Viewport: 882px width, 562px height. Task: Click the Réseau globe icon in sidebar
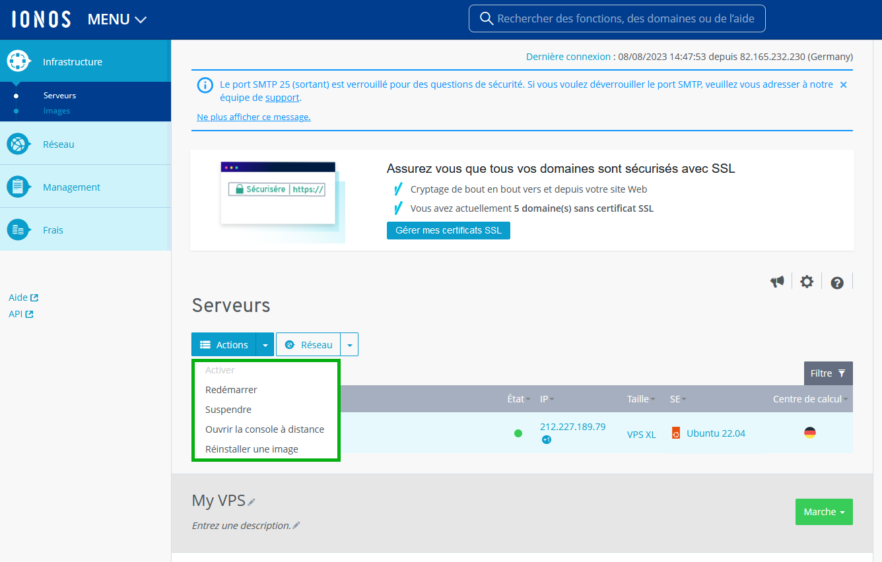[18, 144]
